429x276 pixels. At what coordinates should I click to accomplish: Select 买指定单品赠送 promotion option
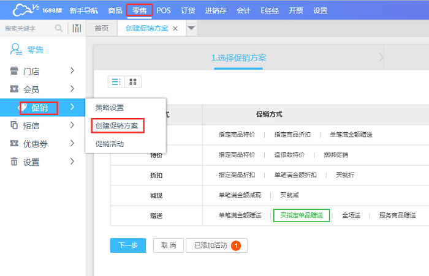click(x=302, y=215)
